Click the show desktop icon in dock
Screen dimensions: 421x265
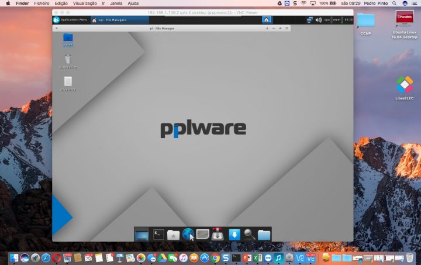(142, 235)
